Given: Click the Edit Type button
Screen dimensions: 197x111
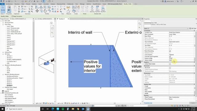Looking at the screenshot, I should tap(193, 28).
